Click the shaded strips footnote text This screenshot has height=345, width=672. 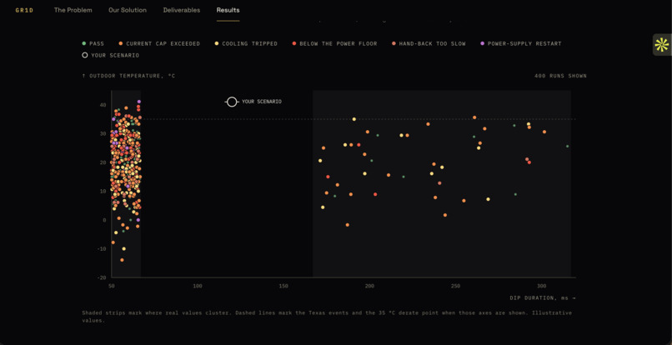click(327, 317)
